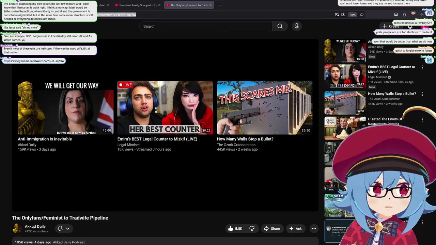Click the Dislike thumbs-down button

[x=252, y=229]
